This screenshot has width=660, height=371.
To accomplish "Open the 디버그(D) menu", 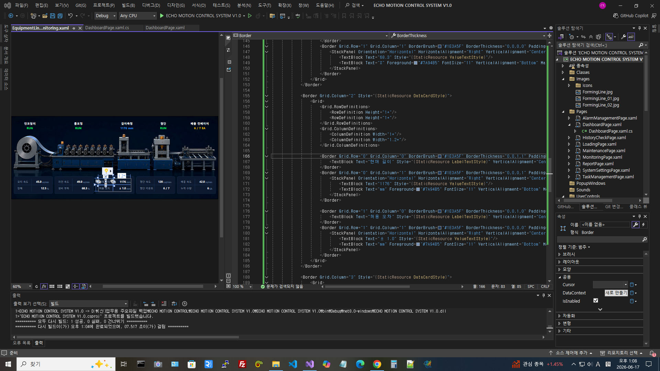I will (151, 5).
